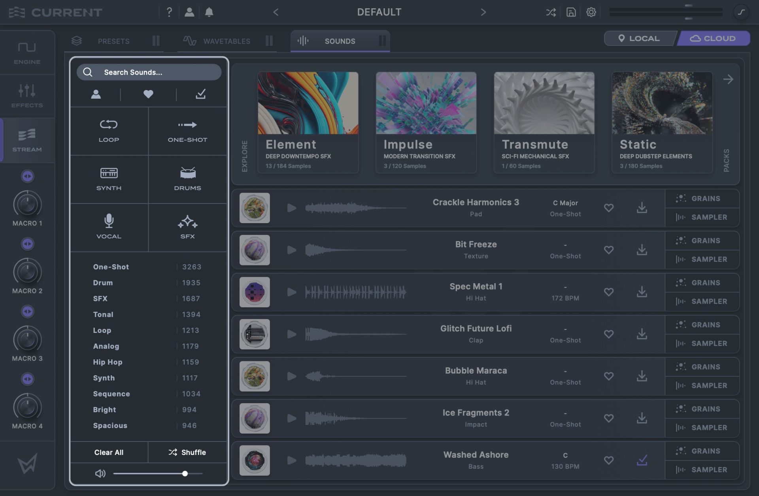Favorite the Bubble Maraca sound
The width and height of the screenshot is (759, 496).
pyautogui.click(x=609, y=376)
